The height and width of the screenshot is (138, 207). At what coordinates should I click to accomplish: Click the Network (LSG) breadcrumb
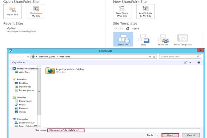coord(47,56)
